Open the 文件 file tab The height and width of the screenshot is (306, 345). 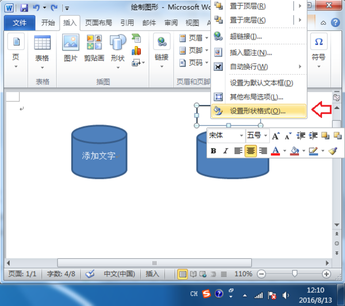pos(20,22)
